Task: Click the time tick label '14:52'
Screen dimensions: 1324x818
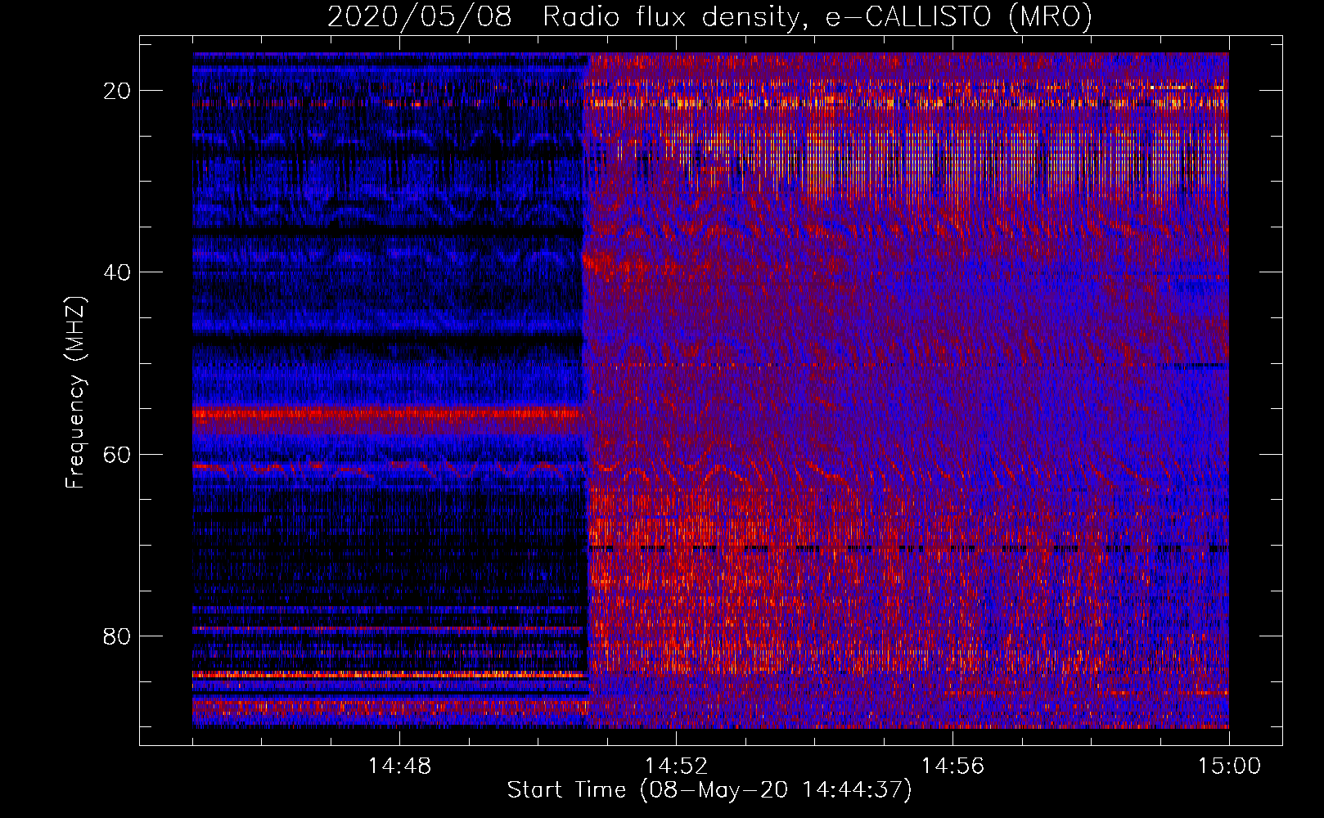Action: tap(676, 766)
